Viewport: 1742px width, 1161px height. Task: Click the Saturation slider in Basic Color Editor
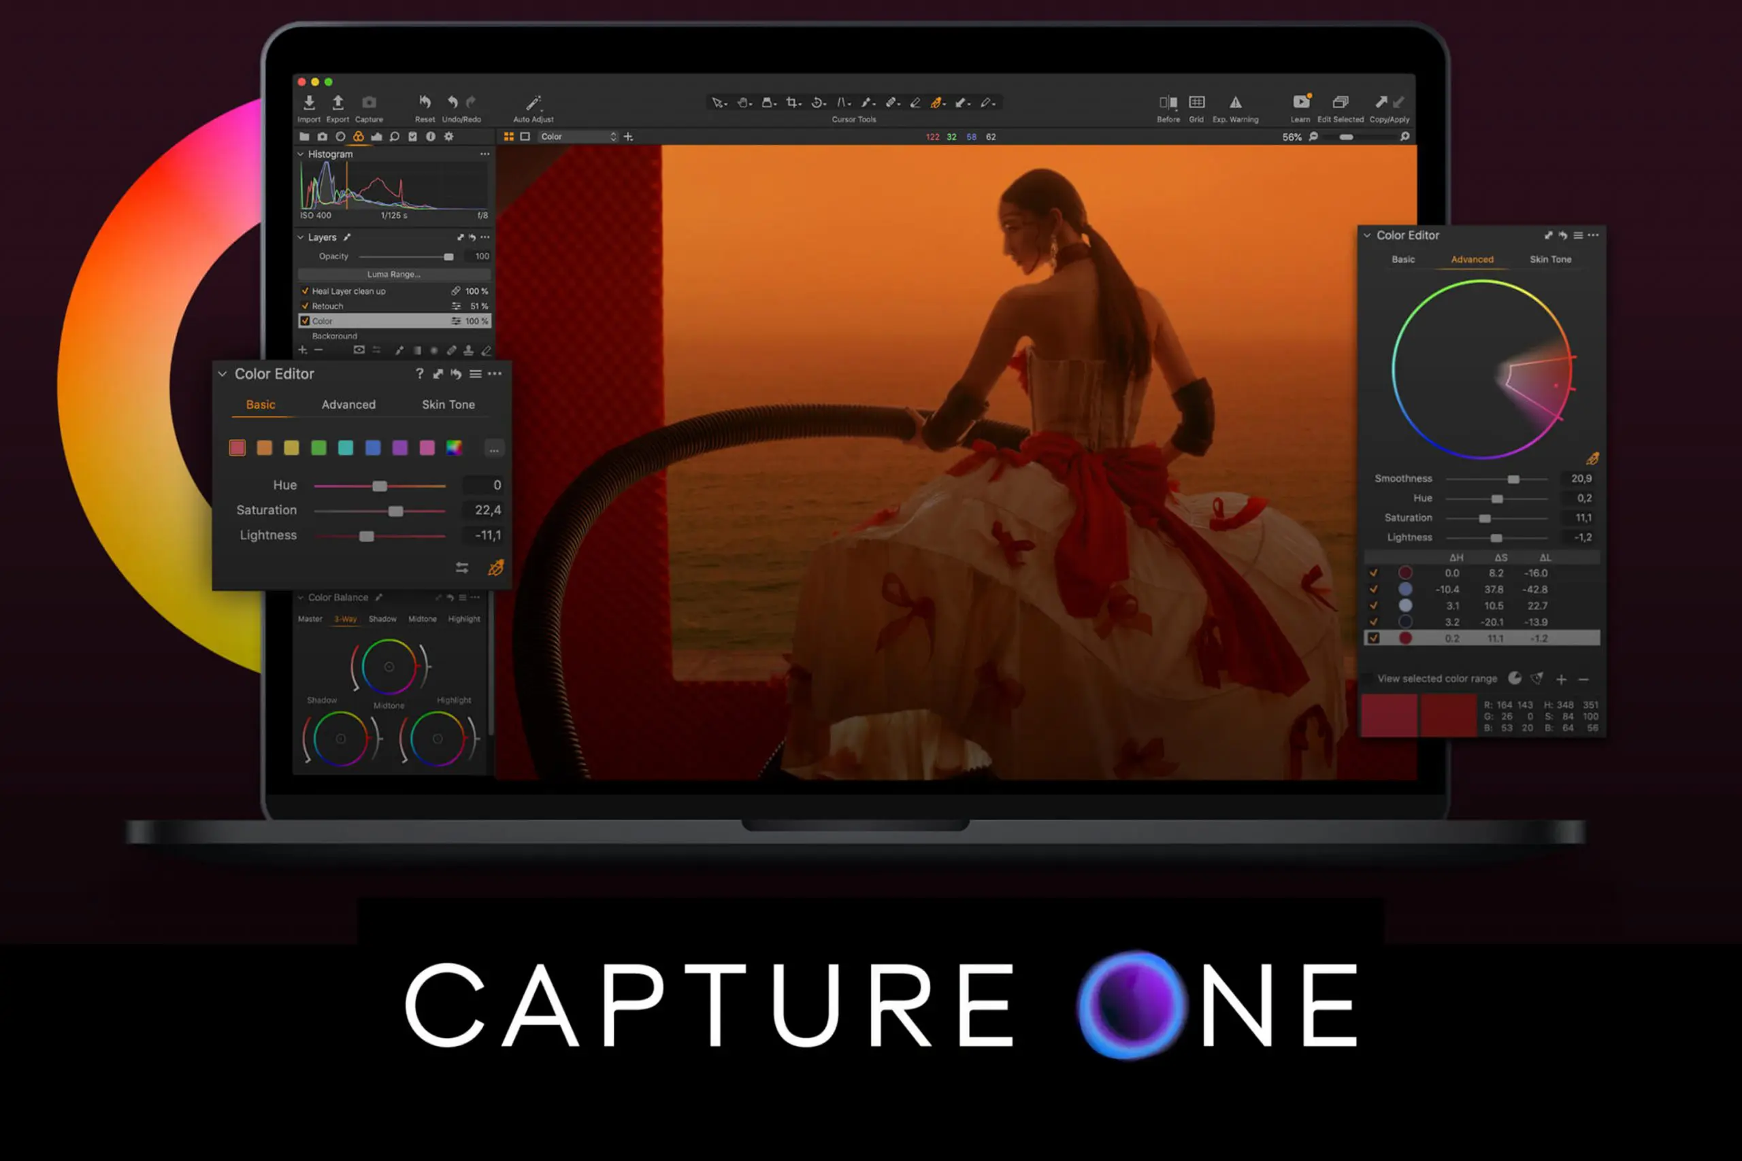pos(379,511)
